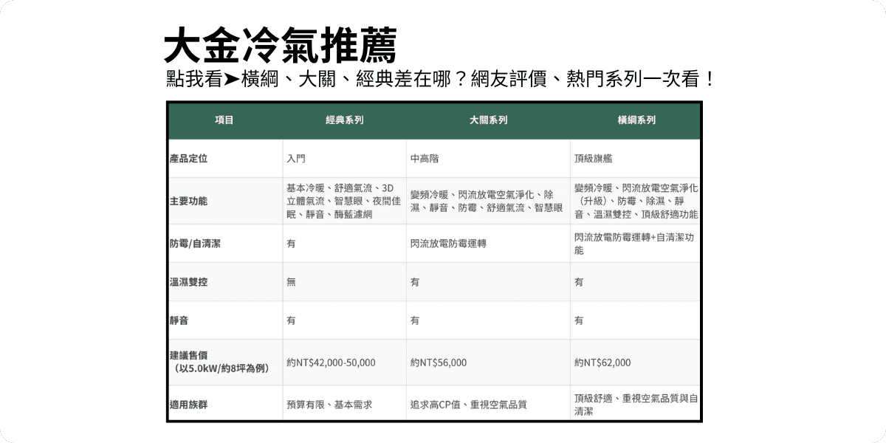Click the 溫濕雙控 row label
Viewport: 886px width, 443px height.
tap(188, 282)
